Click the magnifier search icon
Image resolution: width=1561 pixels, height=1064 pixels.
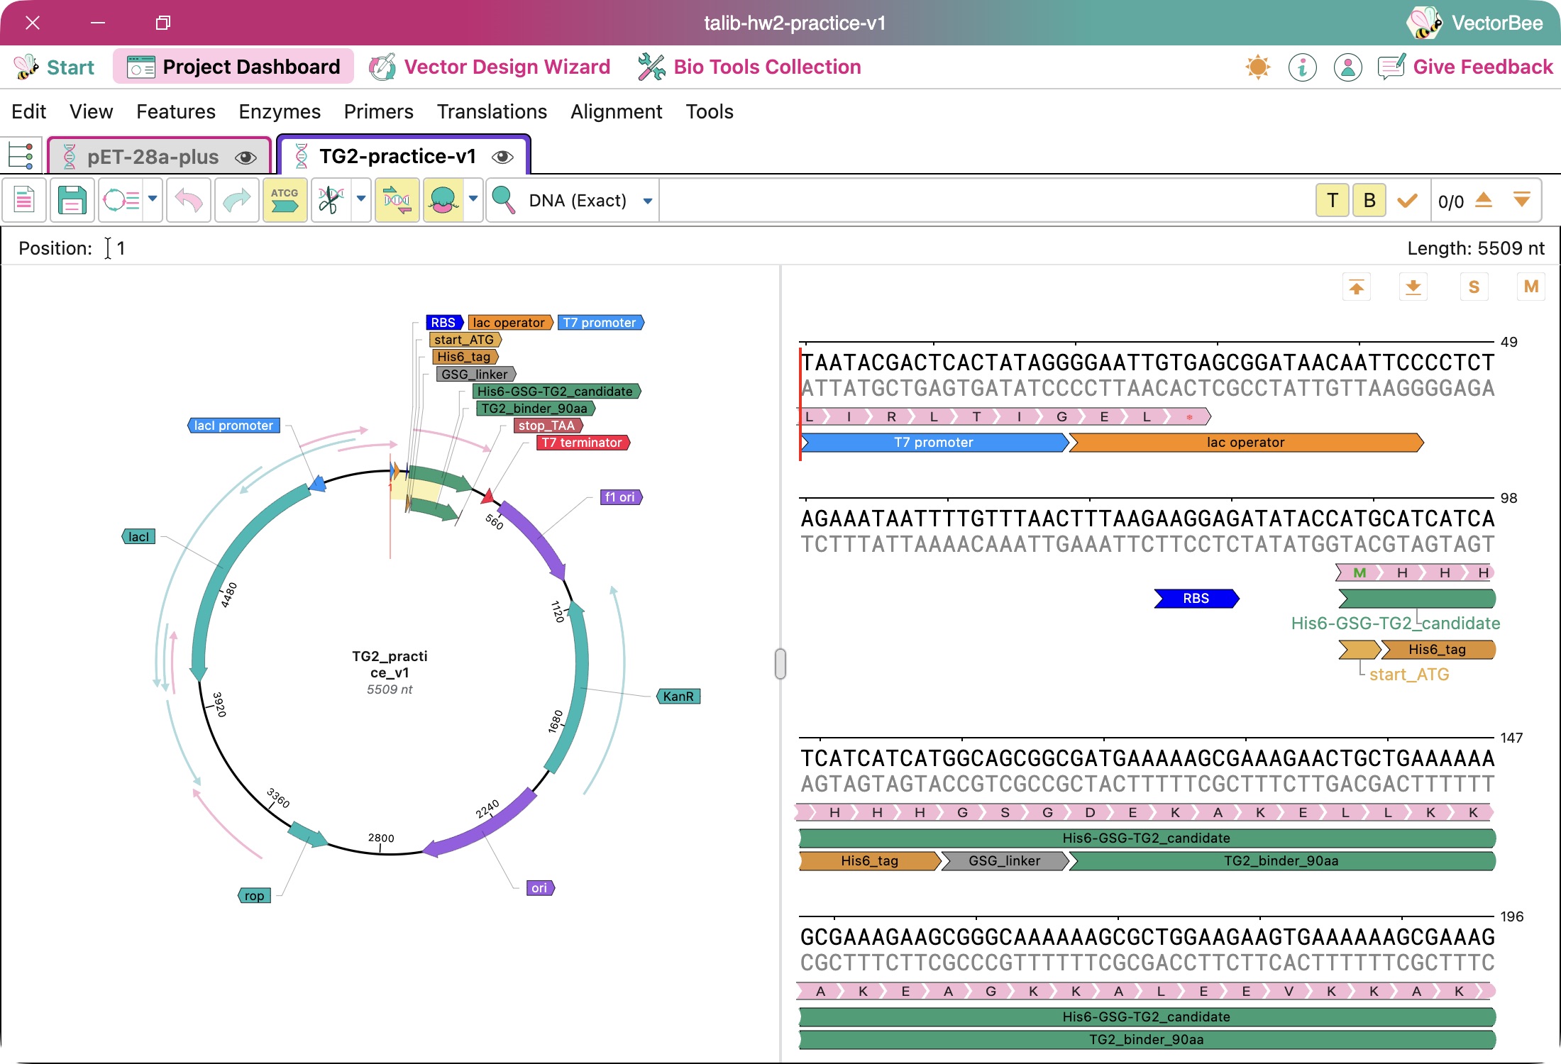(x=504, y=201)
